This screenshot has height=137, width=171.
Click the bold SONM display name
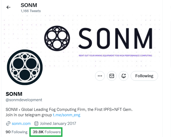pos(14,94)
